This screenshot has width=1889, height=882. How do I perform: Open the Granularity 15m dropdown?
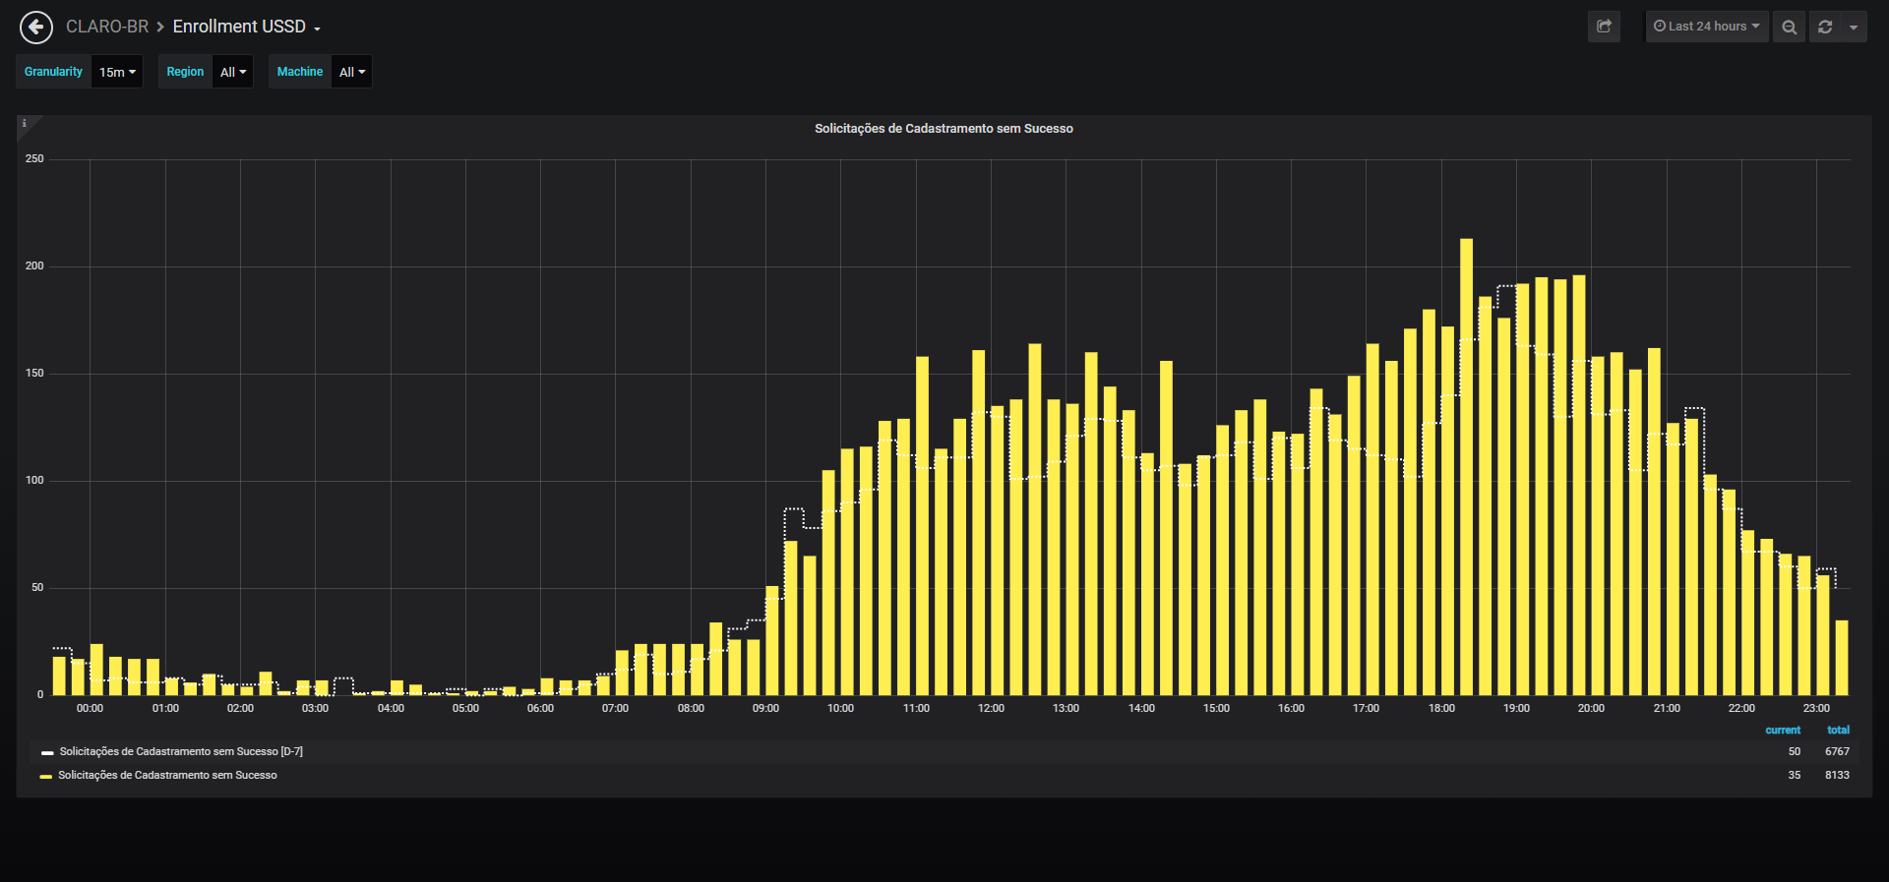pos(117,72)
